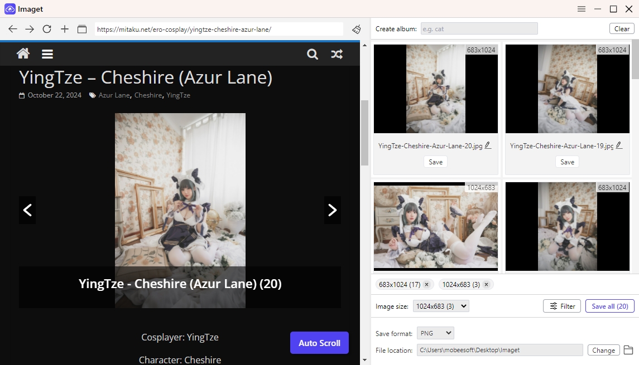The width and height of the screenshot is (639, 365).
Task: Go back in the Imaget browser
Action: point(13,29)
